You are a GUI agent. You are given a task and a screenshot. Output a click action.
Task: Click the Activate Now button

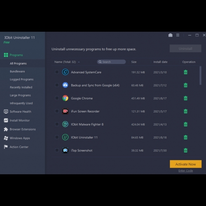click(x=185, y=164)
